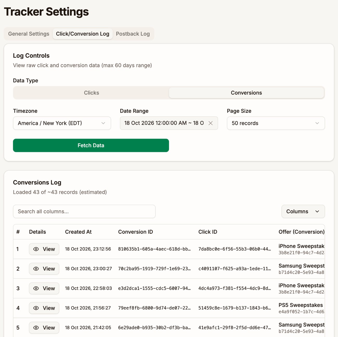Click the timestamp 18 Oct 2026, 23:00:27
This screenshot has width=338, height=337.
pyautogui.click(x=88, y=269)
